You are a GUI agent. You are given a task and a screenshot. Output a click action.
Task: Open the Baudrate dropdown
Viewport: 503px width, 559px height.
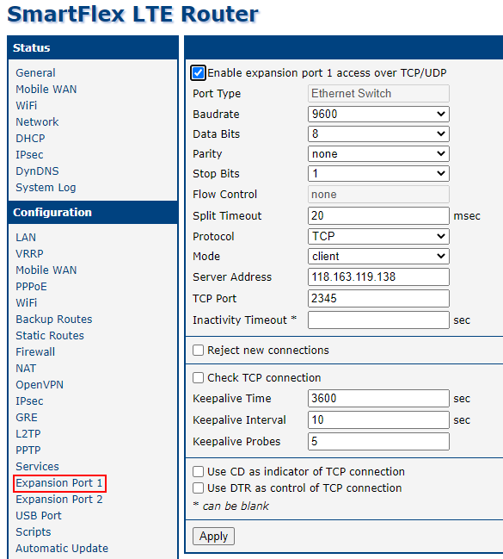(378, 114)
